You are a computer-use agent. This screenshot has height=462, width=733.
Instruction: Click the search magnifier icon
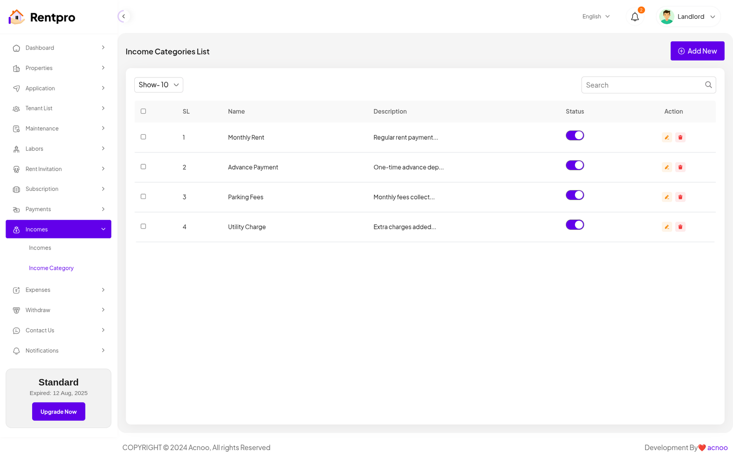(x=708, y=85)
